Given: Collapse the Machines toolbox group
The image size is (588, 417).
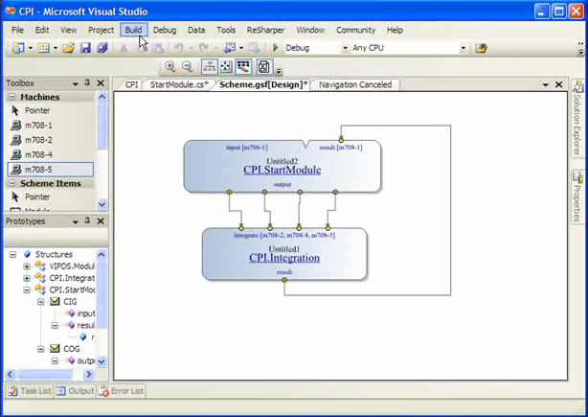Looking at the screenshot, I should coord(12,97).
